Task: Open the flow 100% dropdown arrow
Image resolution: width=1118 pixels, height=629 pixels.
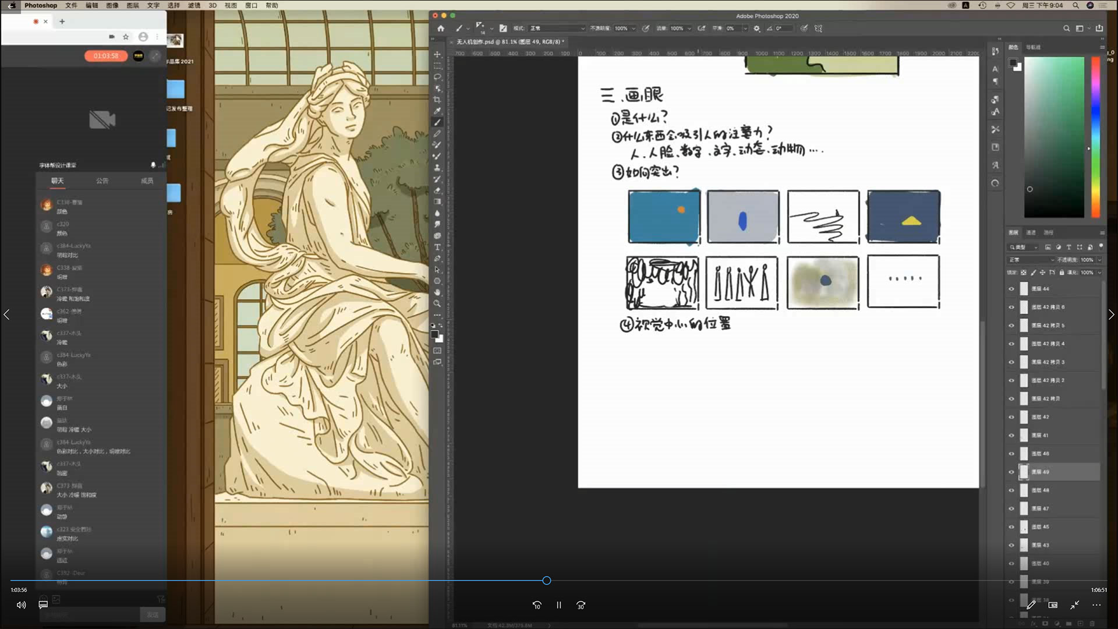Action: pyautogui.click(x=689, y=28)
